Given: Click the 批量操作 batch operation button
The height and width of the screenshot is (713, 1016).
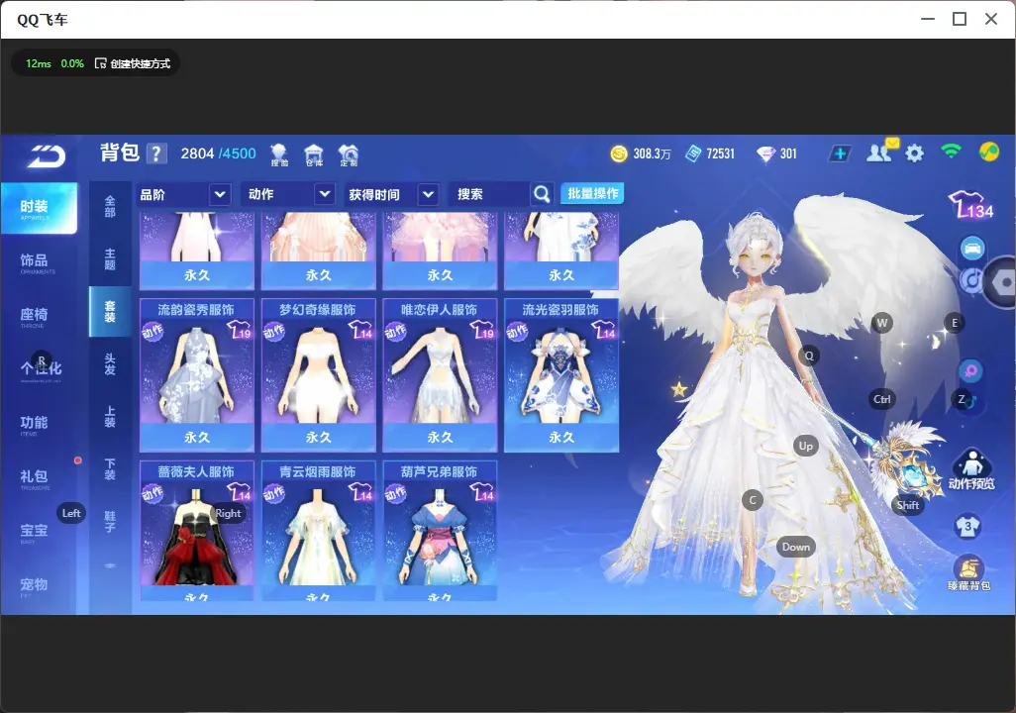Looking at the screenshot, I should click(592, 193).
